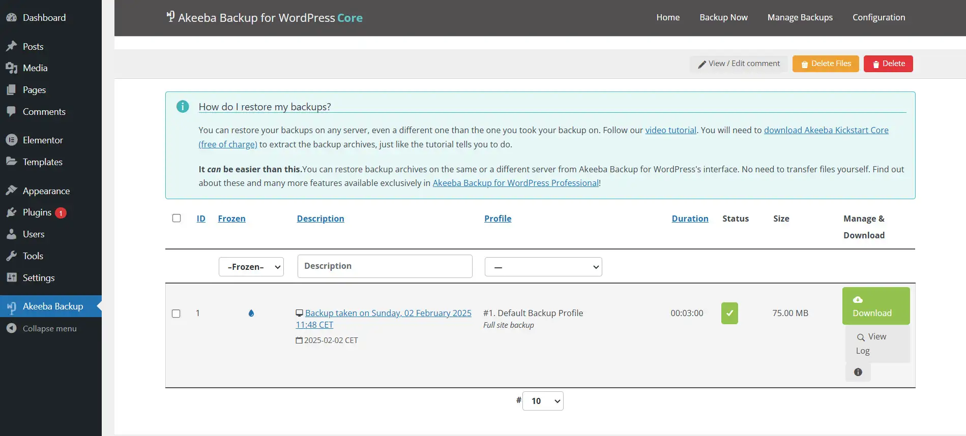The height and width of the screenshot is (436, 966).
Task: Open the profile filter dropdown
Action: tap(543, 267)
